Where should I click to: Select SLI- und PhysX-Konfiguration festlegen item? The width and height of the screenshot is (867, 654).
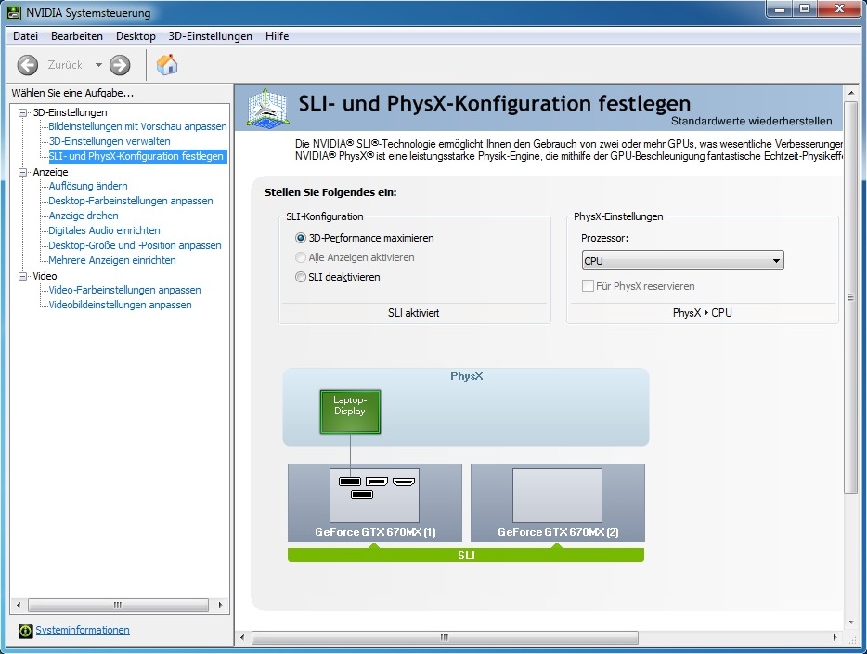pyautogui.click(x=136, y=157)
